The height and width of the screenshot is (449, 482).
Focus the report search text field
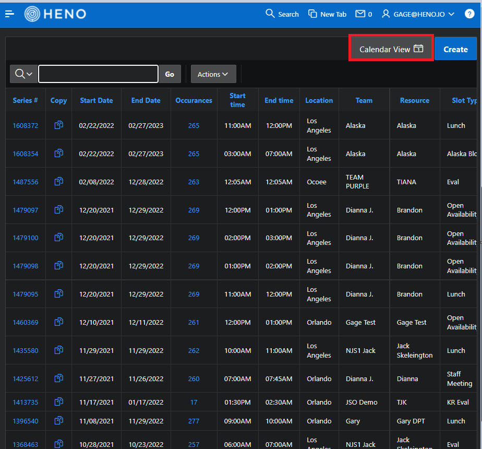tap(98, 74)
